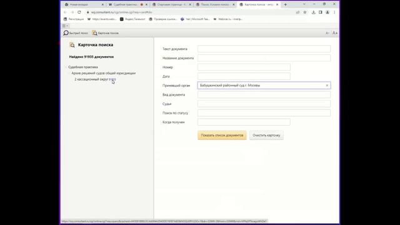Open the browser profile icon
400x225 pixels.
point(327,12)
